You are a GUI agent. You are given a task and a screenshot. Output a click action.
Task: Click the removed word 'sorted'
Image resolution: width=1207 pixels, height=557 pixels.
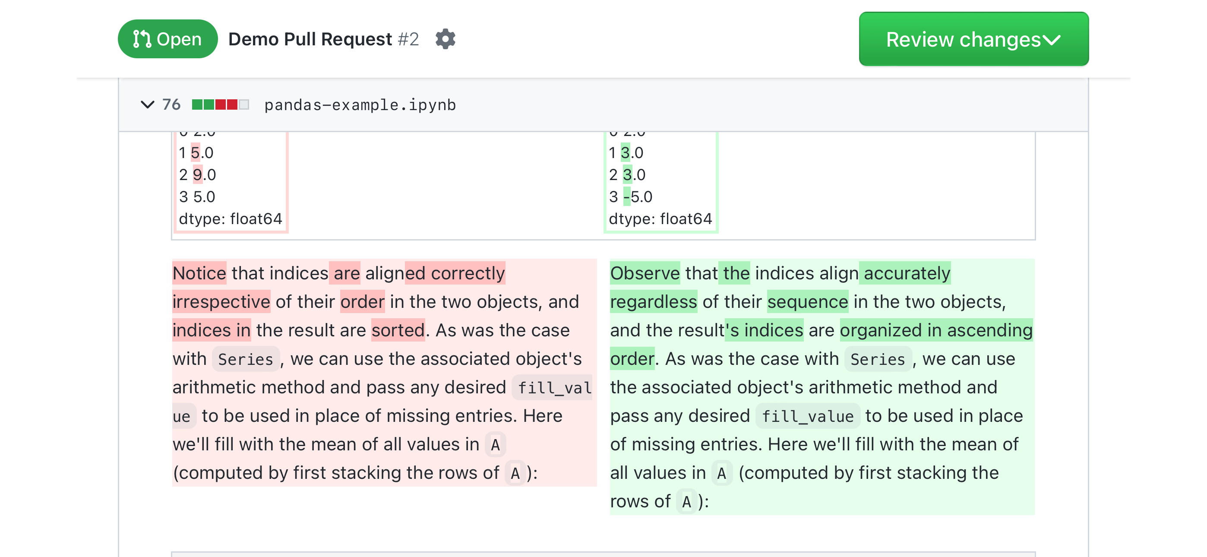398,331
